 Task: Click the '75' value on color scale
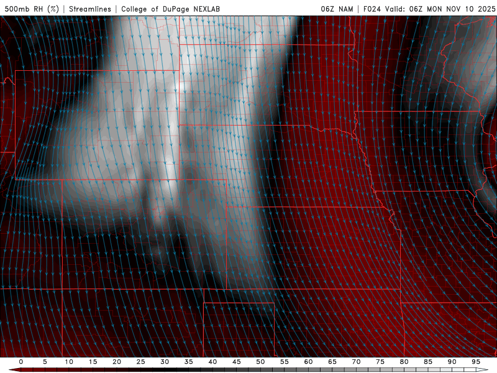(380, 362)
